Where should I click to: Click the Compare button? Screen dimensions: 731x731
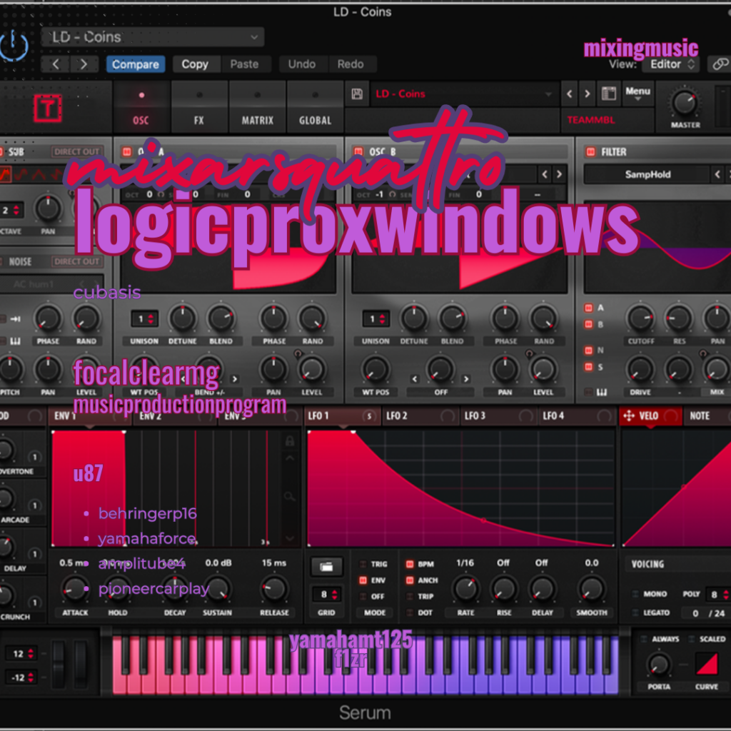click(x=135, y=64)
